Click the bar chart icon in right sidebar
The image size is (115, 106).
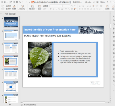114,45
